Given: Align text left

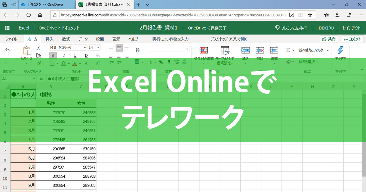Looking at the screenshot, I should (111, 55).
